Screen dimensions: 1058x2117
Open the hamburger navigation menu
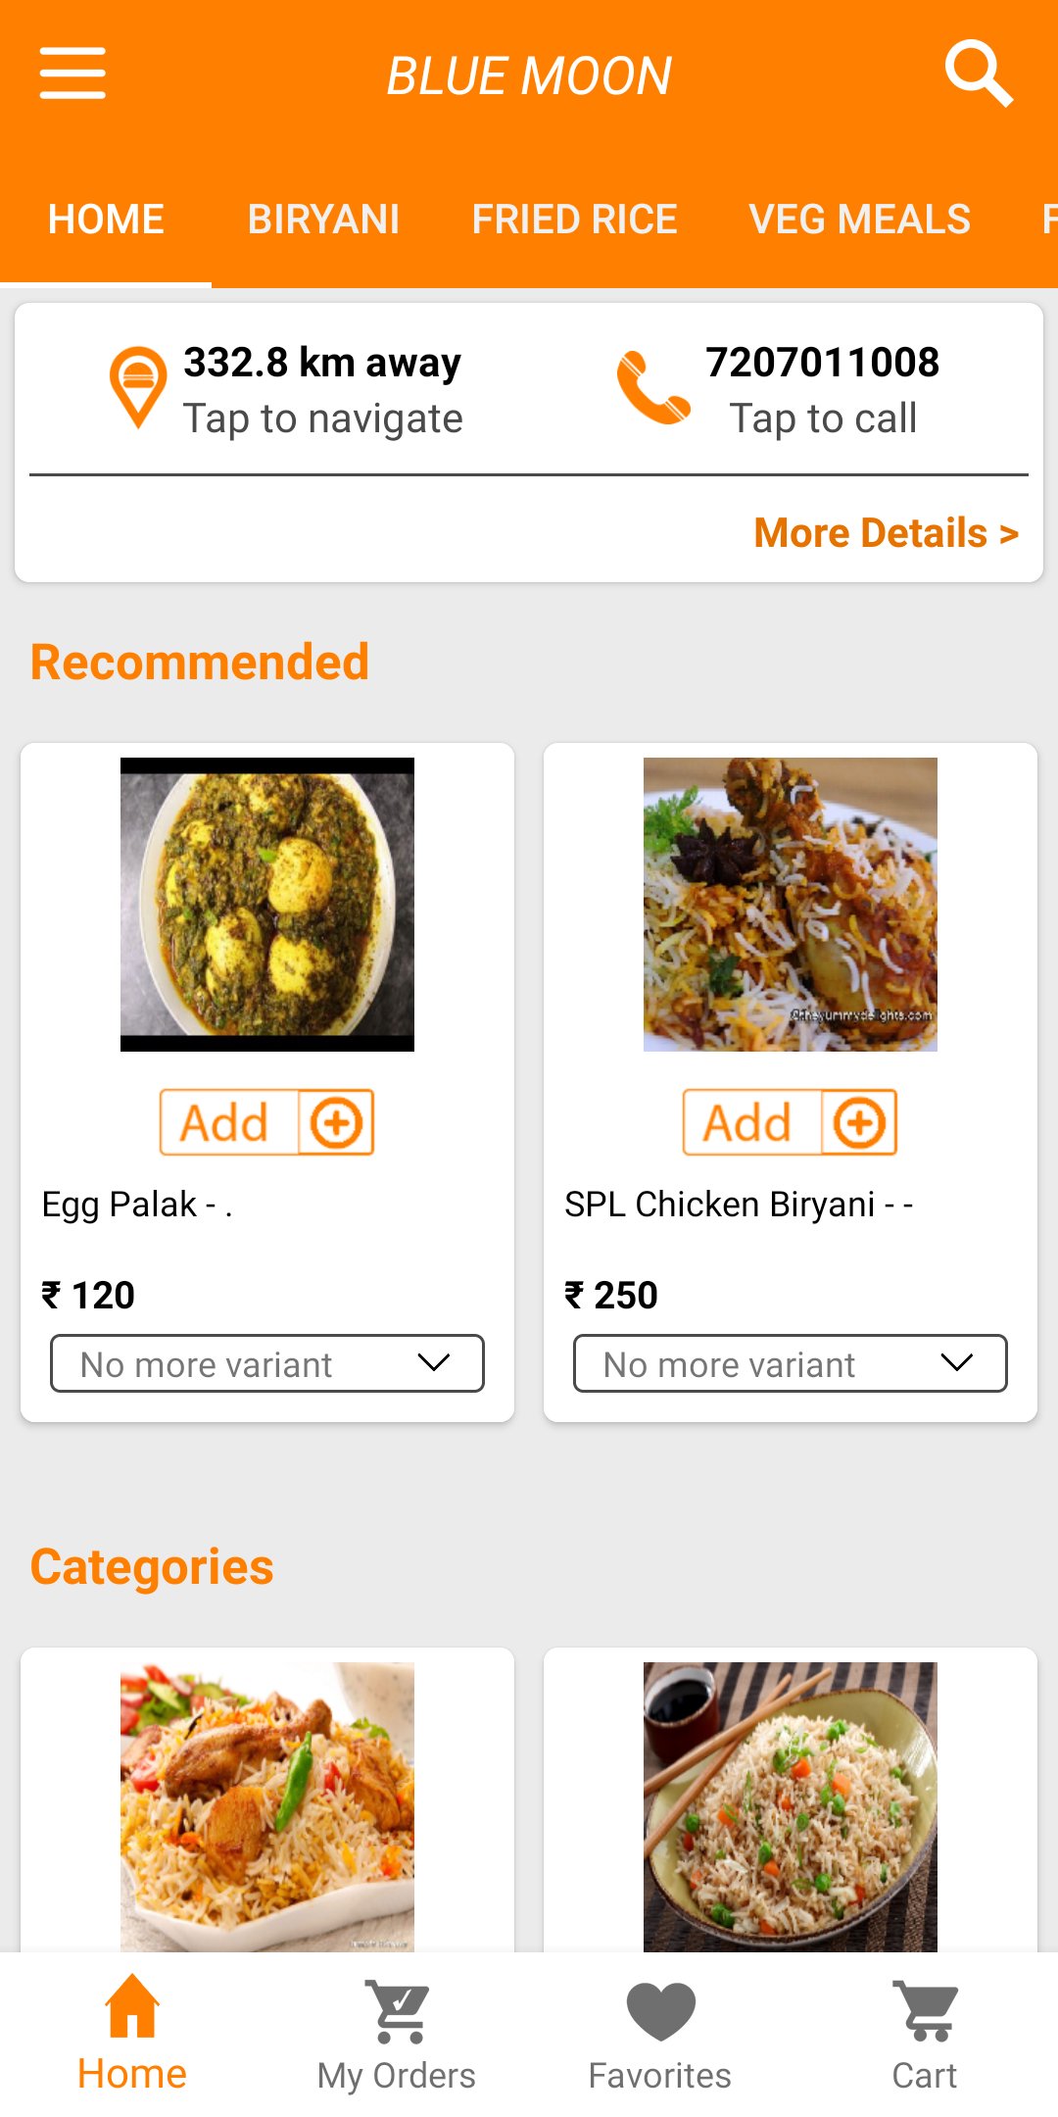tap(72, 74)
